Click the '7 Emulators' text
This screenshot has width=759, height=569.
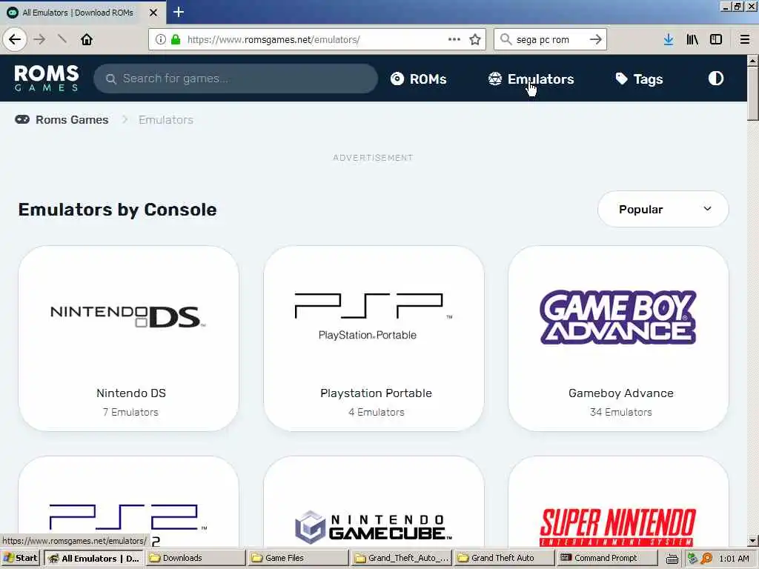tap(130, 412)
